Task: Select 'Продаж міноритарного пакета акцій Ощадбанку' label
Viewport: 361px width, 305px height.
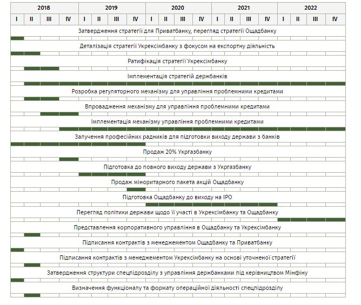Action: coord(178,182)
